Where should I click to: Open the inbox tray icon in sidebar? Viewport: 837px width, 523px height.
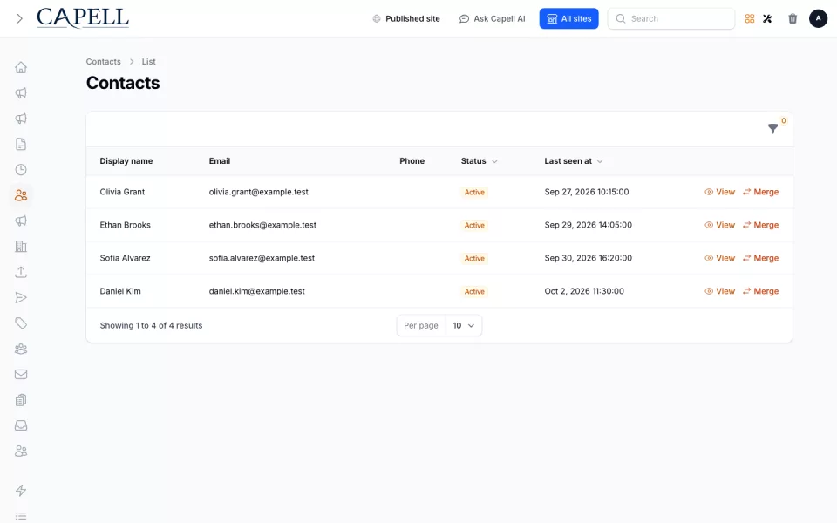21,426
